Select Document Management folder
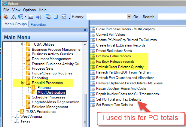 tap(51, 59)
